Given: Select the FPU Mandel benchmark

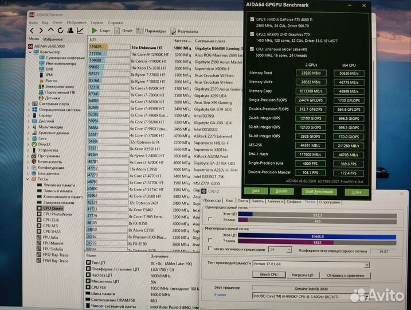Looking at the screenshot, I should tap(50, 243).
